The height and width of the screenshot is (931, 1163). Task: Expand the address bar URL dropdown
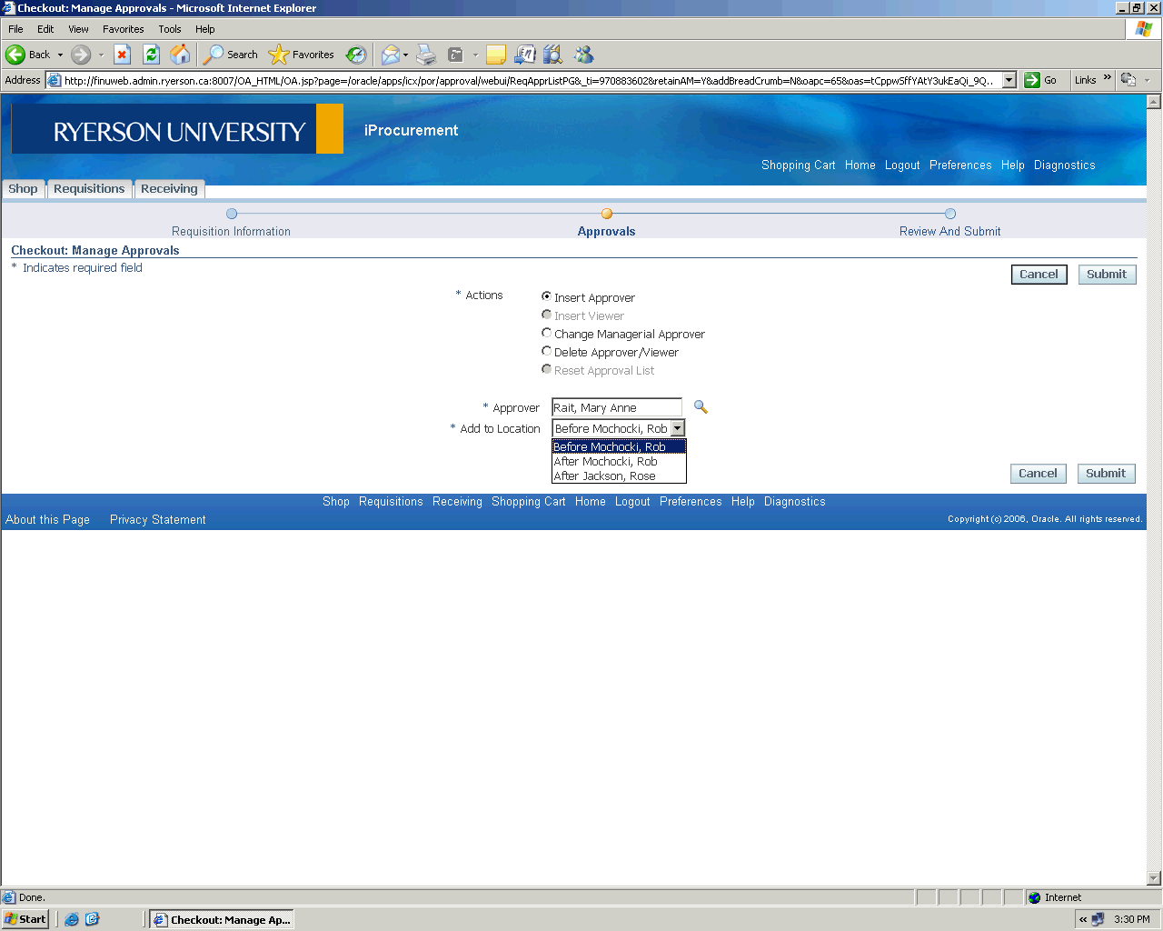coord(1009,80)
